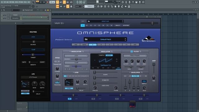
Task: Click the FL Studio play button
Action: [41, 2]
